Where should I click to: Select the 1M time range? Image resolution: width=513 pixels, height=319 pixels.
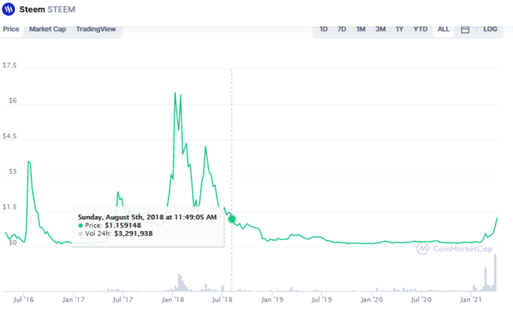[x=360, y=29]
